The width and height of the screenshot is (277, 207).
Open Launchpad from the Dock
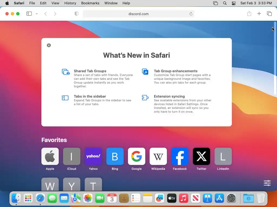(28, 198)
